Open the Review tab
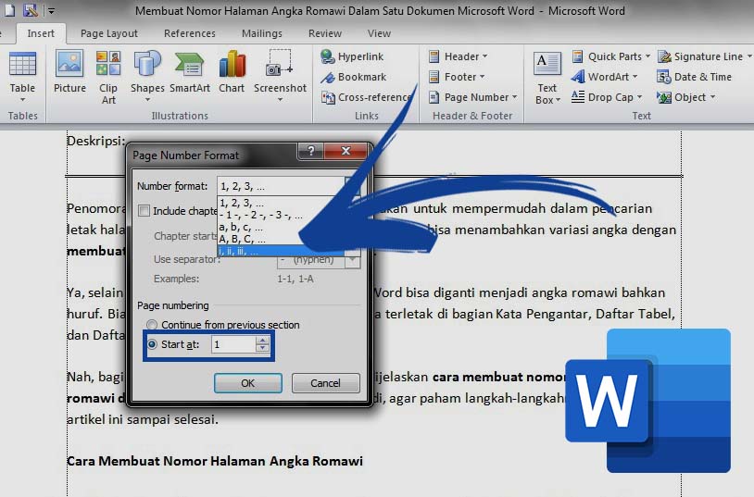The width and height of the screenshot is (754, 497). tap(325, 33)
